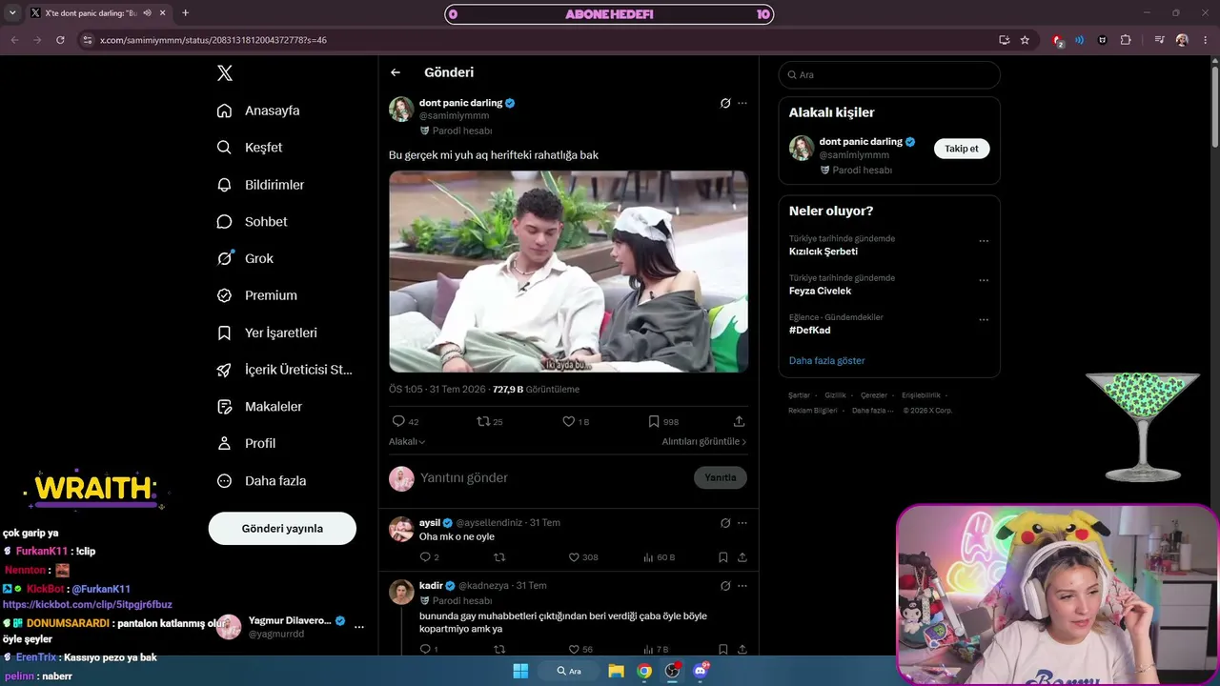View analytics on aysil's reply (60 B)
This screenshot has height=686, width=1220.
660,557
